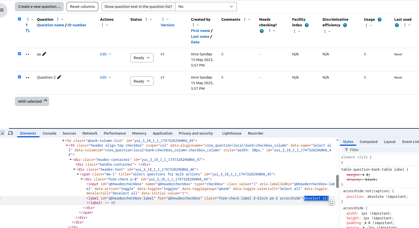The height and width of the screenshot is (228, 419).
Task: Open the Last used column three-dot menu
Action: tap(405, 25)
